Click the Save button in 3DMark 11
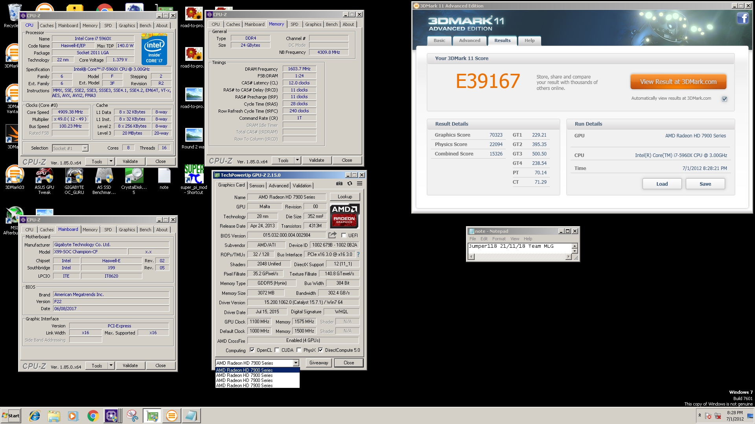Screen dimensions: 755x424 pos(705,184)
